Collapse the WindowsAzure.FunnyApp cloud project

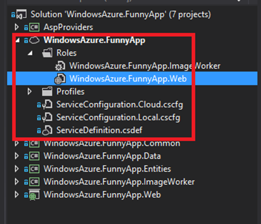[18, 40]
